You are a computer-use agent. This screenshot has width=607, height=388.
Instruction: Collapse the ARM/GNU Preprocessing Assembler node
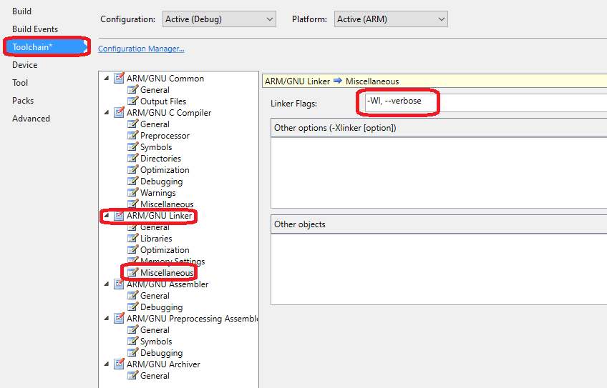[107, 319]
